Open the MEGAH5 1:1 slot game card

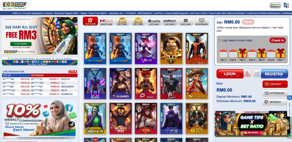(95, 49)
